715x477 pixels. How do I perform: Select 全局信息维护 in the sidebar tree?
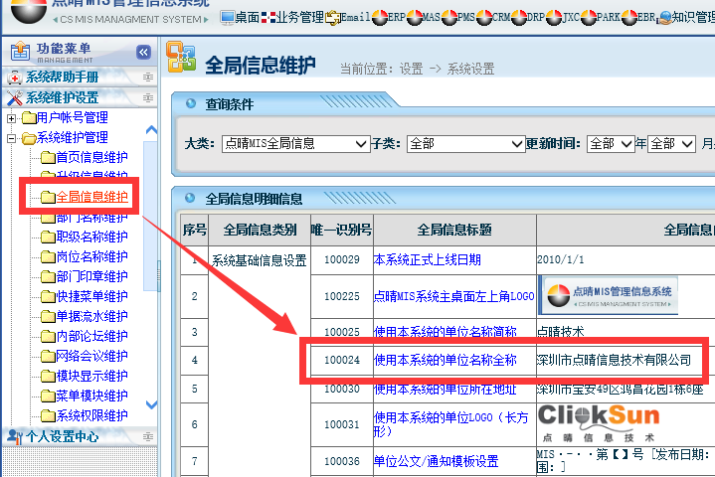[91, 197]
